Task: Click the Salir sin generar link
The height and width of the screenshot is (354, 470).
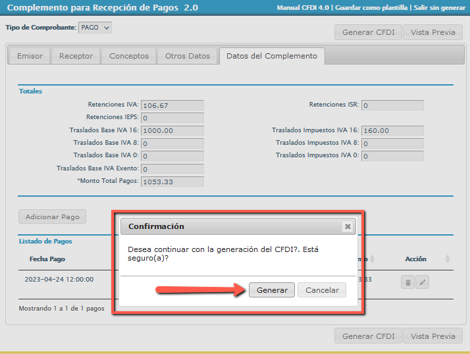Action: 439,8
